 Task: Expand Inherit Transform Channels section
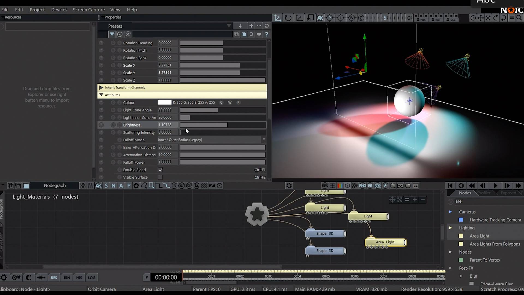101,88
